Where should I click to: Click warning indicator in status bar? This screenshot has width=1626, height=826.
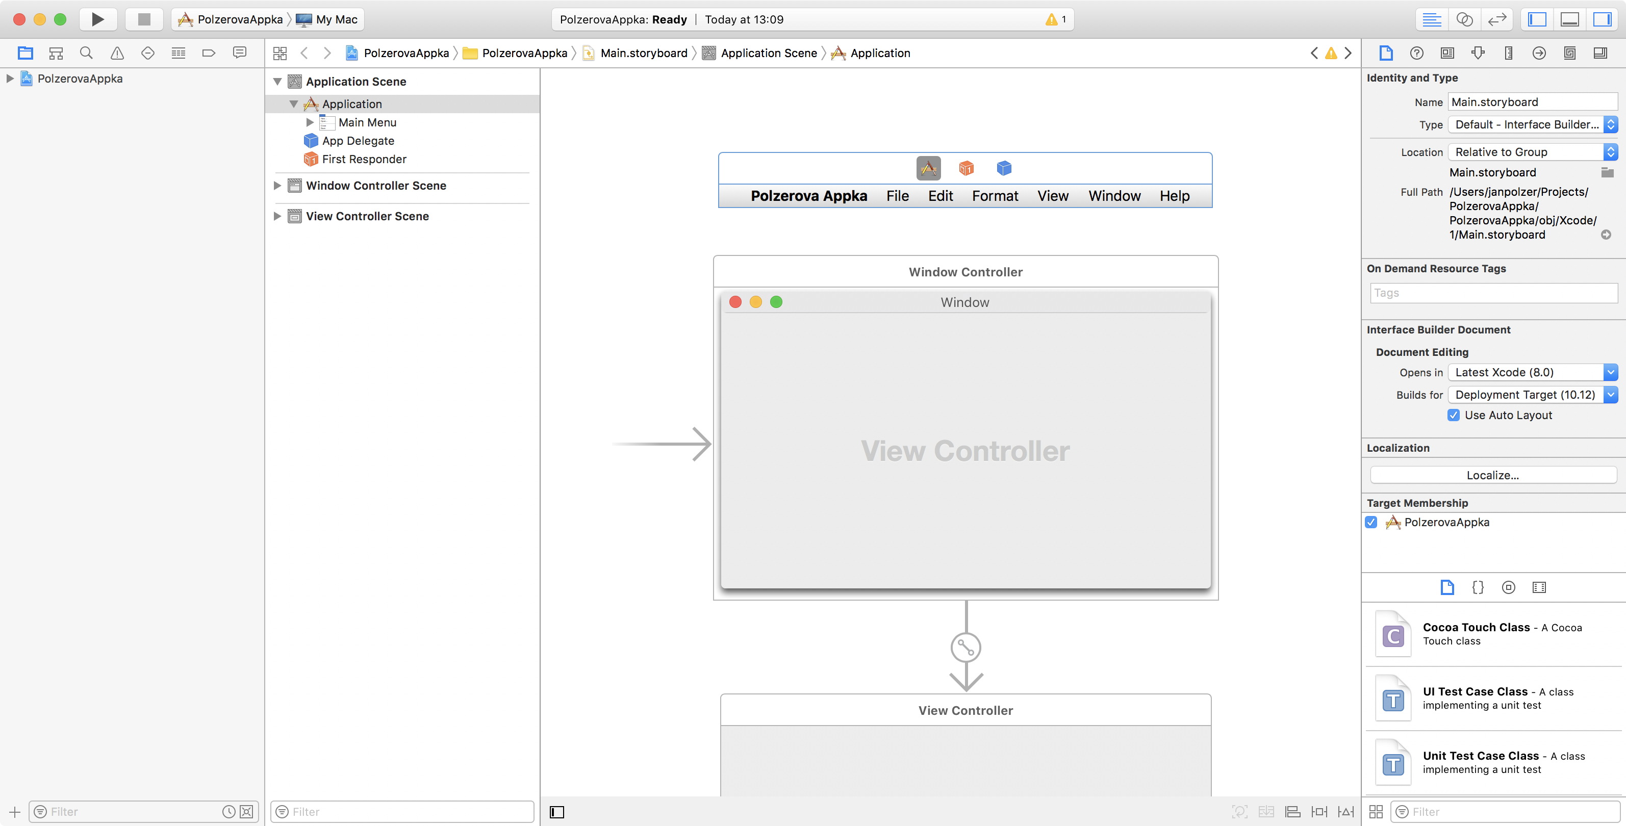click(1055, 19)
